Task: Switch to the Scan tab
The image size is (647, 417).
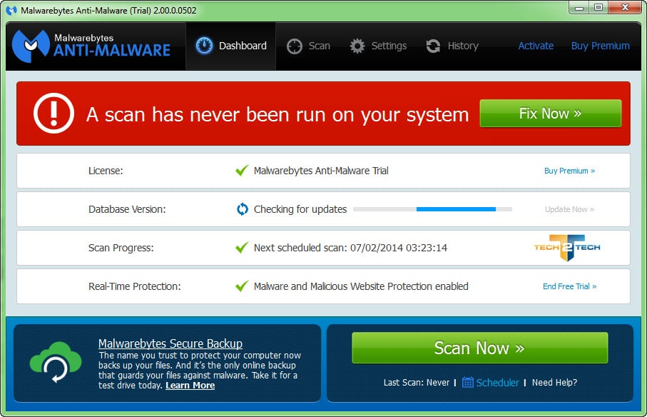Action: (x=308, y=46)
